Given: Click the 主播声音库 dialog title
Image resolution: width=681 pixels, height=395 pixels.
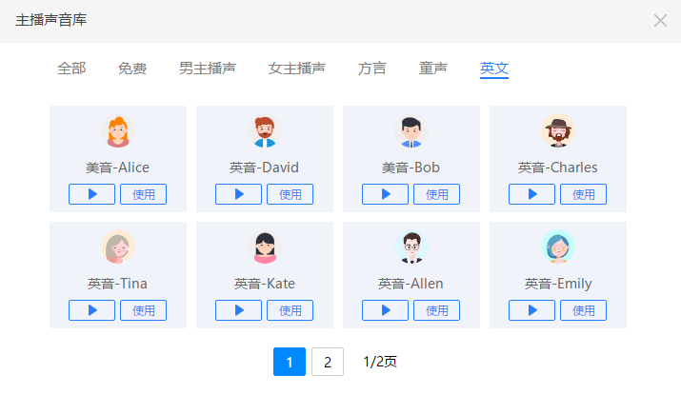Looking at the screenshot, I should click(51, 20).
